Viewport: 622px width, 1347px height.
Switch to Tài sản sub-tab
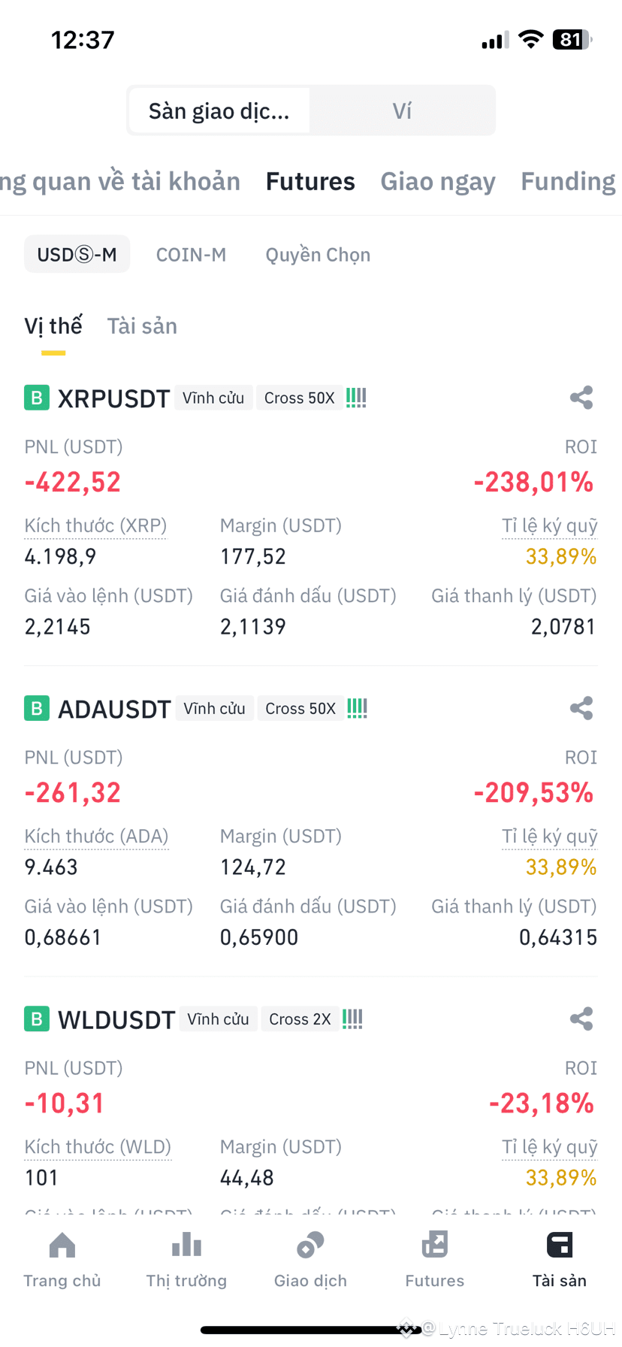[142, 326]
